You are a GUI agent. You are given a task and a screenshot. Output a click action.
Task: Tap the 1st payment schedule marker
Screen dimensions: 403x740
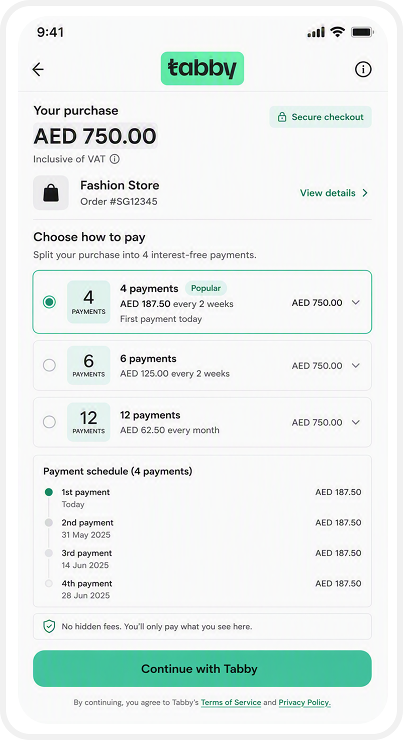tap(49, 492)
